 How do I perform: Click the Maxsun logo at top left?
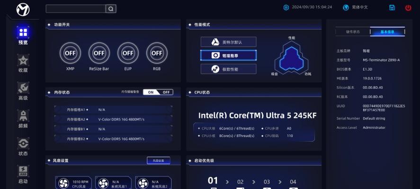pos(23,9)
